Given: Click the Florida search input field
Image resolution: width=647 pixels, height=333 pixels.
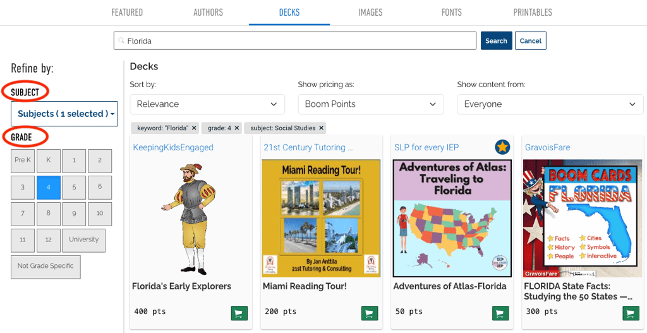Looking at the screenshot, I should (x=294, y=41).
